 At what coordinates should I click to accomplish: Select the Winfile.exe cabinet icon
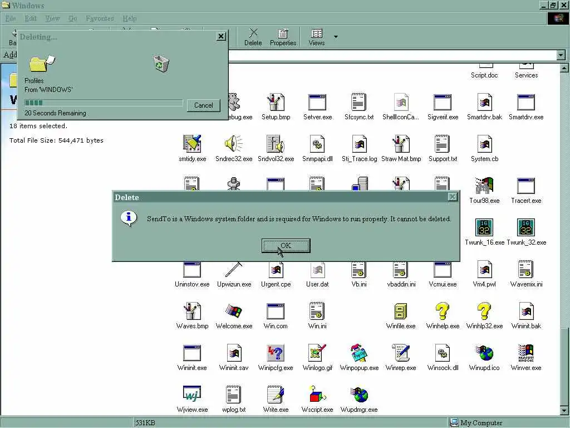tap(401, 311)
